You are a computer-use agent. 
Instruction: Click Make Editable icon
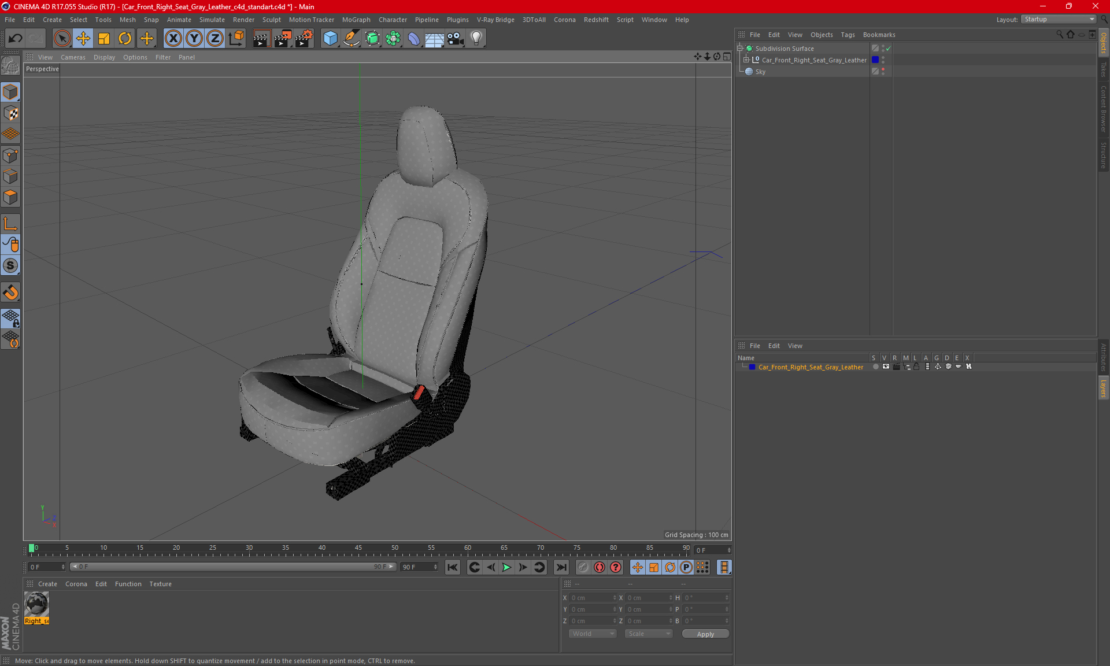(x=10, y=66)
